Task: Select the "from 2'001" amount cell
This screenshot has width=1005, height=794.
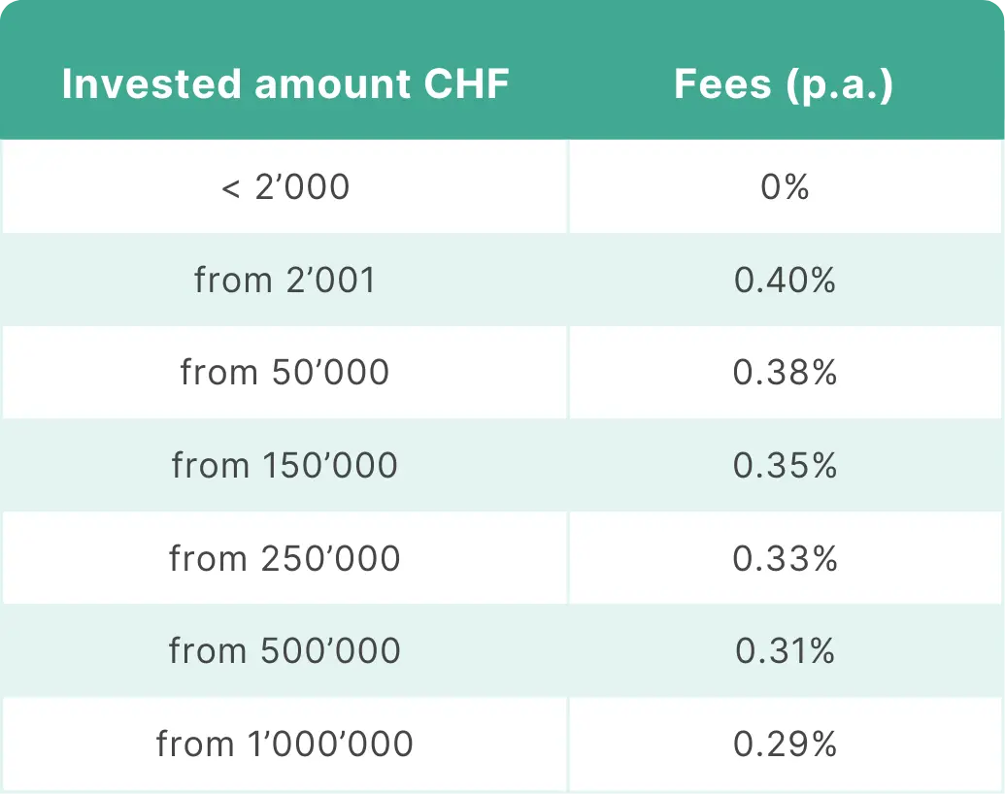Action: point(285,280)
